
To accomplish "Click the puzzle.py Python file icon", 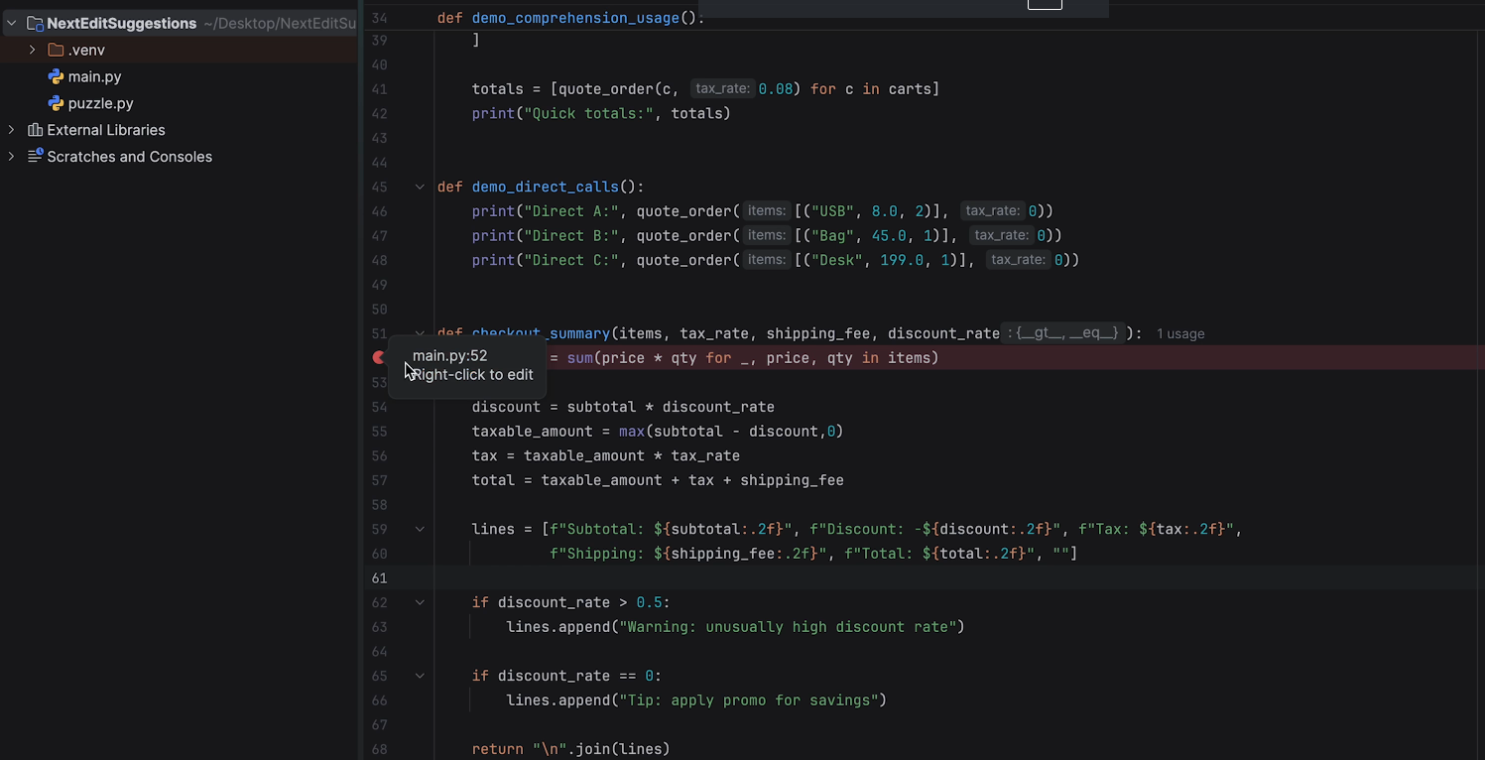I will point(56,103).
